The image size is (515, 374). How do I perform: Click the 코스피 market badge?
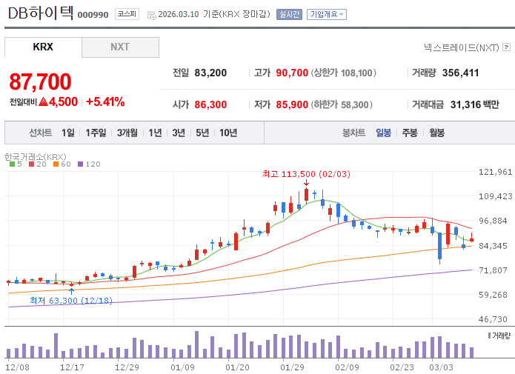(127, 14)
